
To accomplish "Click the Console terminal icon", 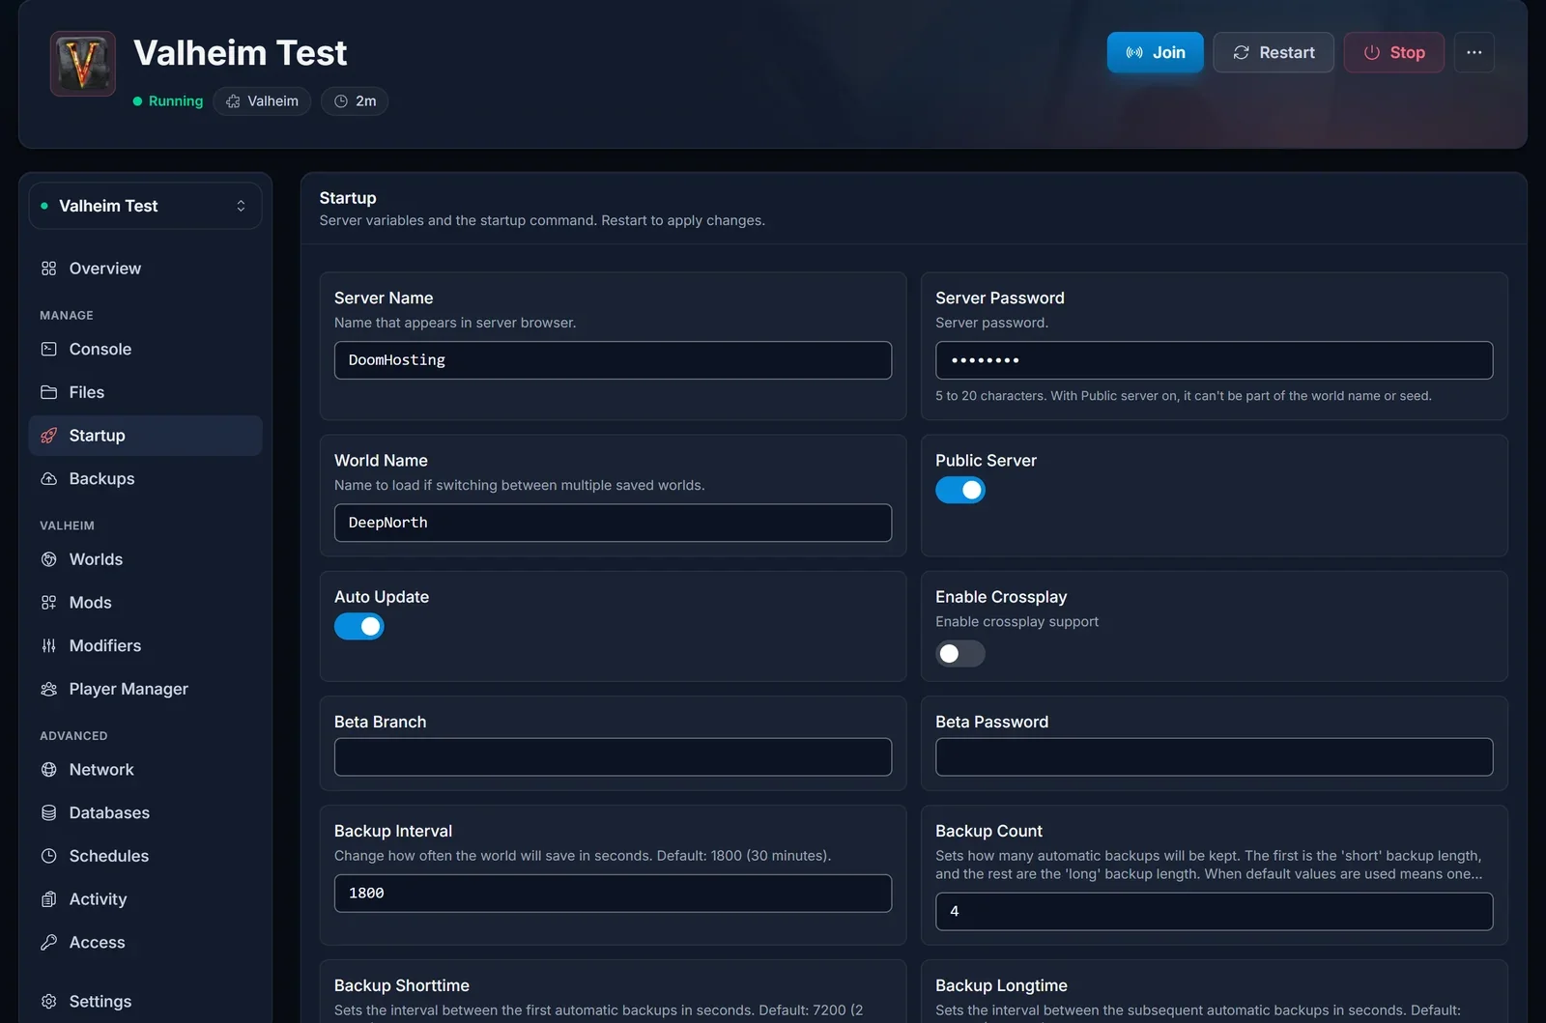I will (49, 349).
